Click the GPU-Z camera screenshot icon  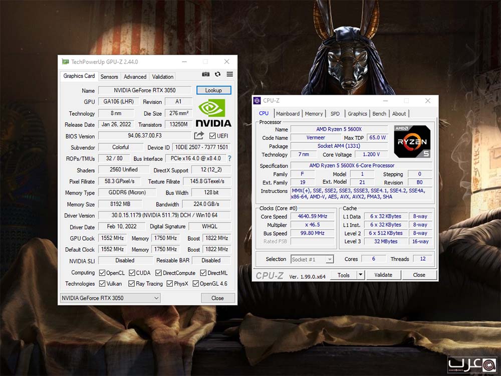click(205, 74)
